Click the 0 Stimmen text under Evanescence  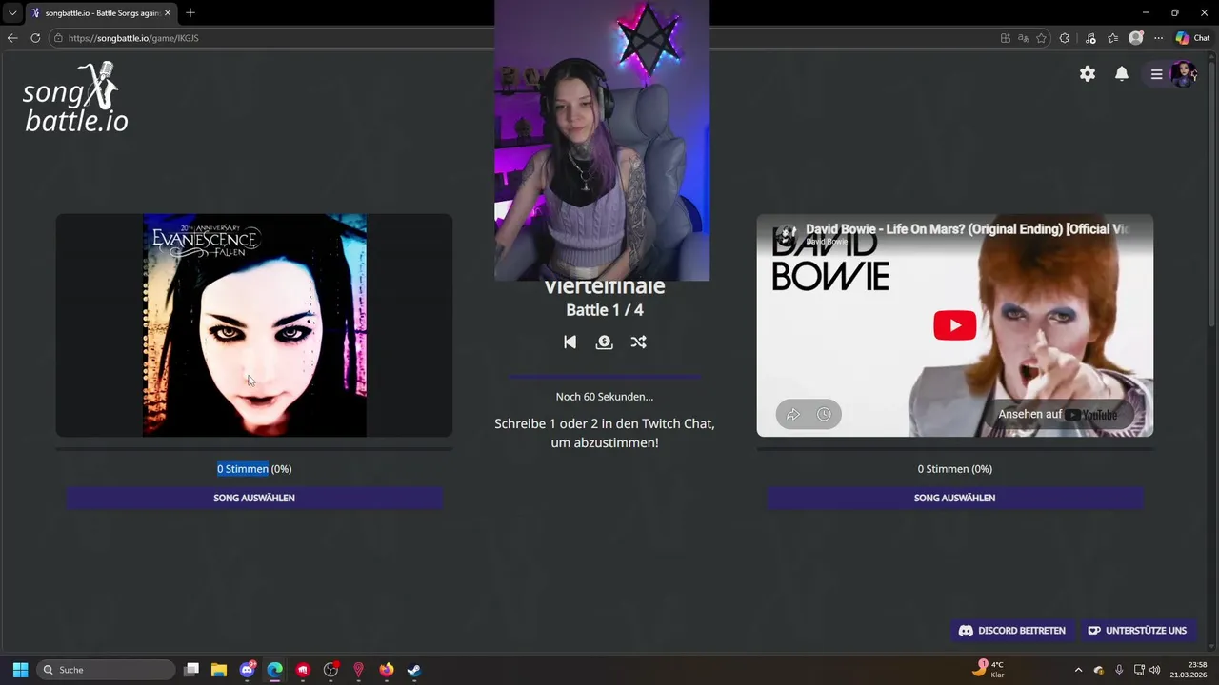[x=243, y=468]
